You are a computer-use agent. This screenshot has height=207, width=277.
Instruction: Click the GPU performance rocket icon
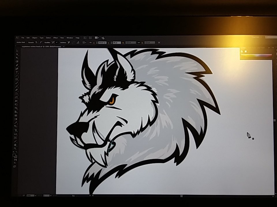(x=103, y=38)
